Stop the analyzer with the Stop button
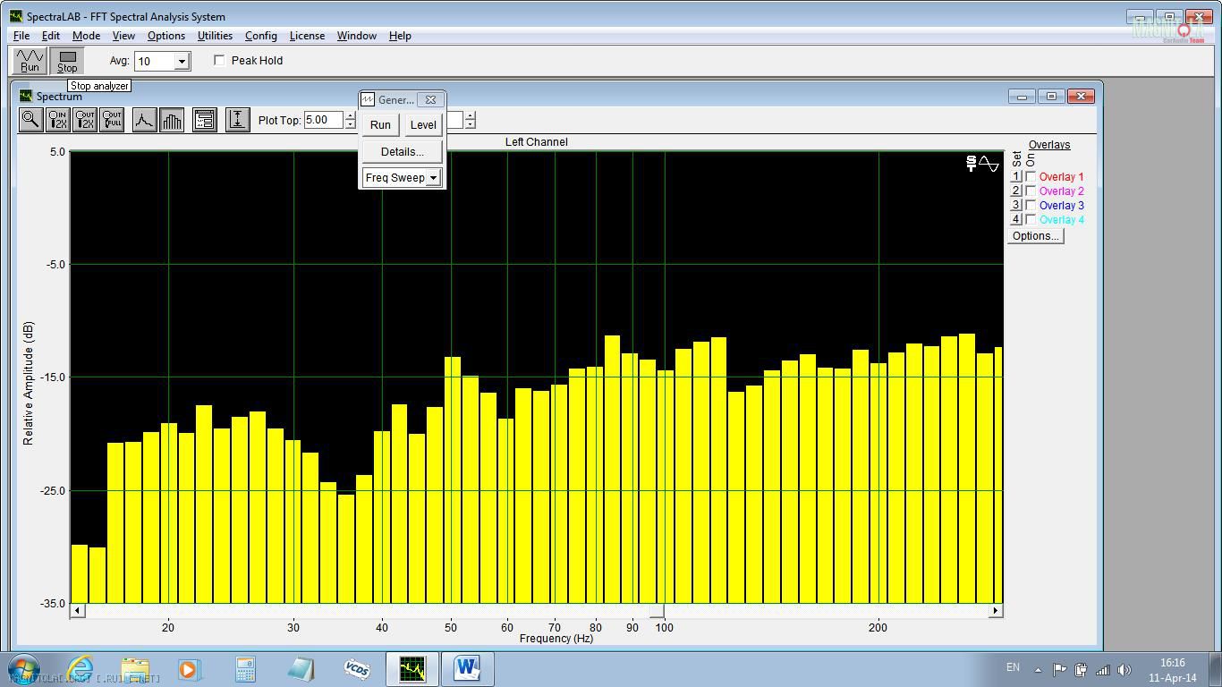This screenshot has height=687, width=1222. pyautogui.click(x=67, y=61)
